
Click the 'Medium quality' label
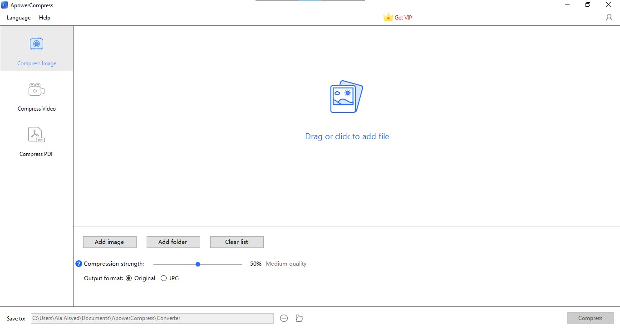(x=286, y=264)
